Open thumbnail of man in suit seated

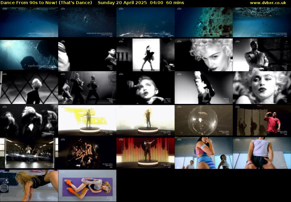click(x=262, y=55)
